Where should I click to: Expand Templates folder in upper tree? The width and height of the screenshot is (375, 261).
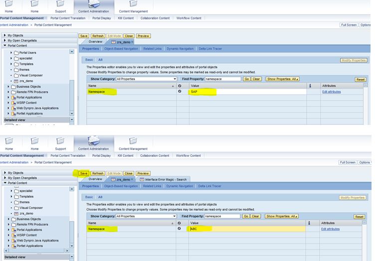coord(11,64)
